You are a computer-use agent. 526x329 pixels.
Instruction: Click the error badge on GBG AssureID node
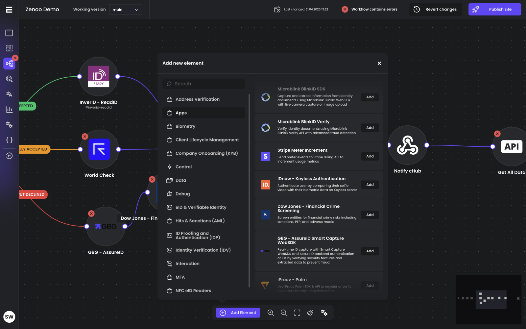(91, 214)
